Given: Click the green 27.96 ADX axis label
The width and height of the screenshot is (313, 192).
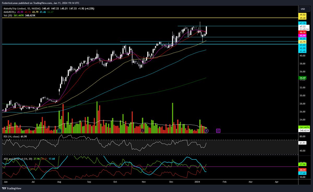Looking at the screenshot, I should (303, 165).
